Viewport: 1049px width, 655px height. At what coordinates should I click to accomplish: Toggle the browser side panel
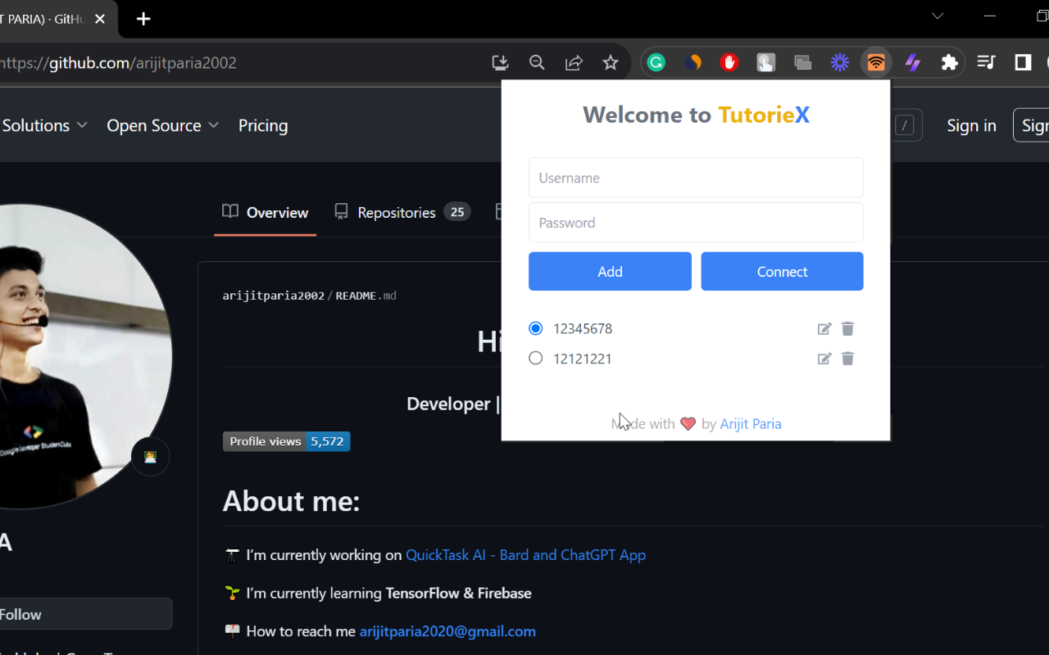click(x=1023, y=62)
